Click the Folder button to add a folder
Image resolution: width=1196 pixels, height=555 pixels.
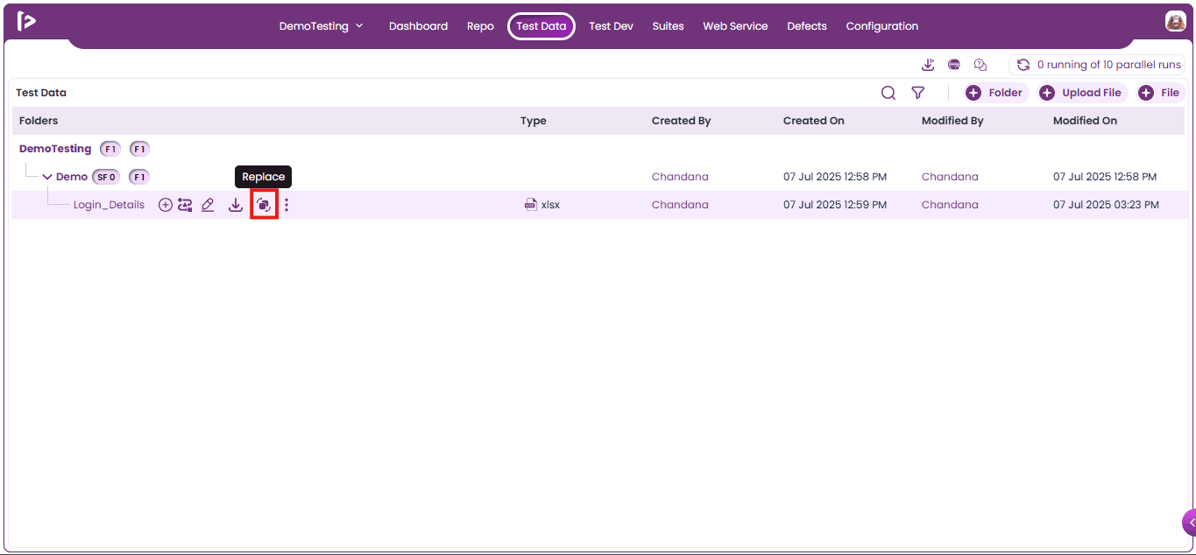pos(996,93)
